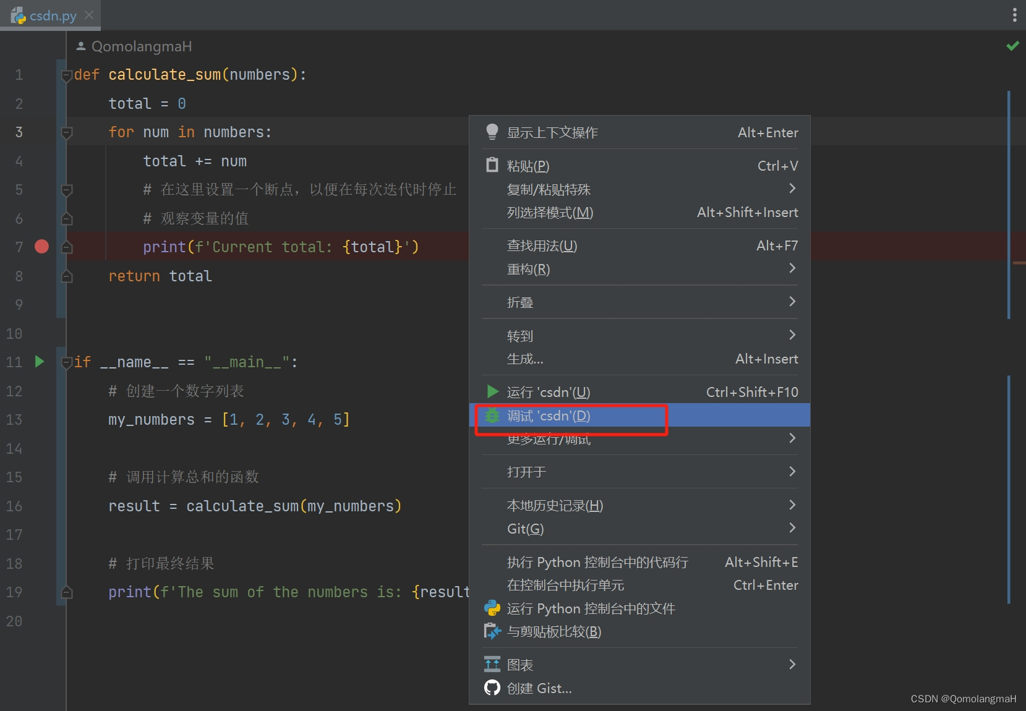1026x711 pixels.
Task: Click 'result = calculate_sum(my_numbers)' line
Action: pos(255,506)
